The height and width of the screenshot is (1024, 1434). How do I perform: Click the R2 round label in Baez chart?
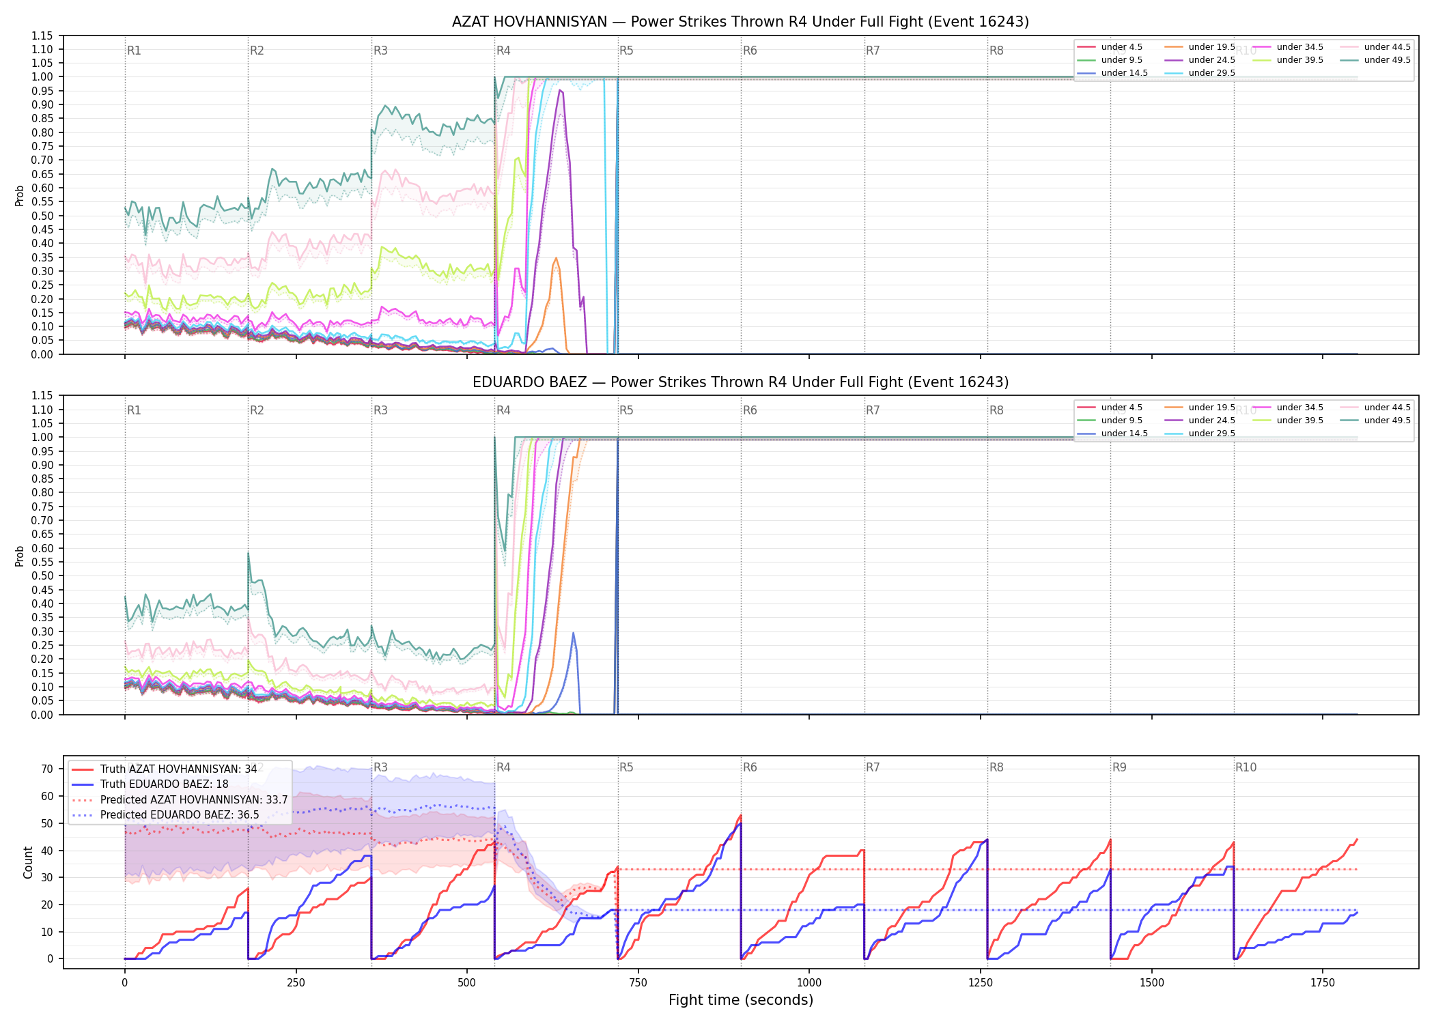click(257, 410)
